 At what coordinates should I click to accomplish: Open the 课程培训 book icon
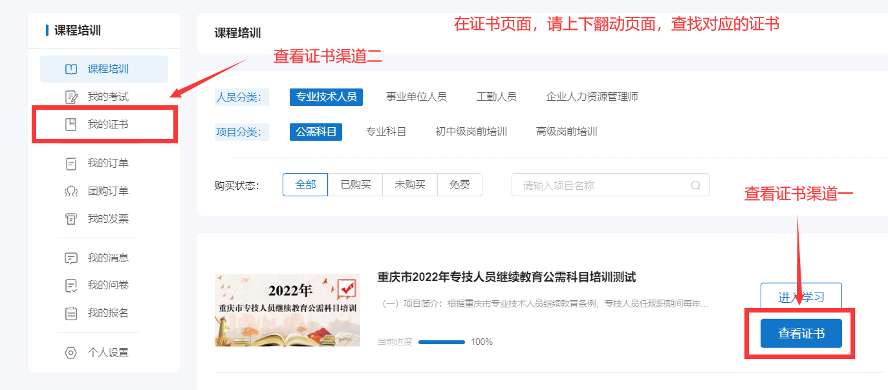(x=71, y=69)
